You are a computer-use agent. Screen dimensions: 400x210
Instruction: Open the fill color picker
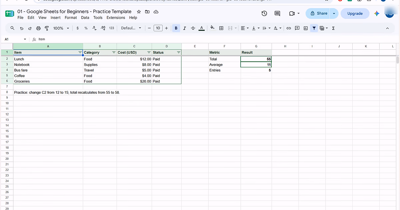(212, 28)
